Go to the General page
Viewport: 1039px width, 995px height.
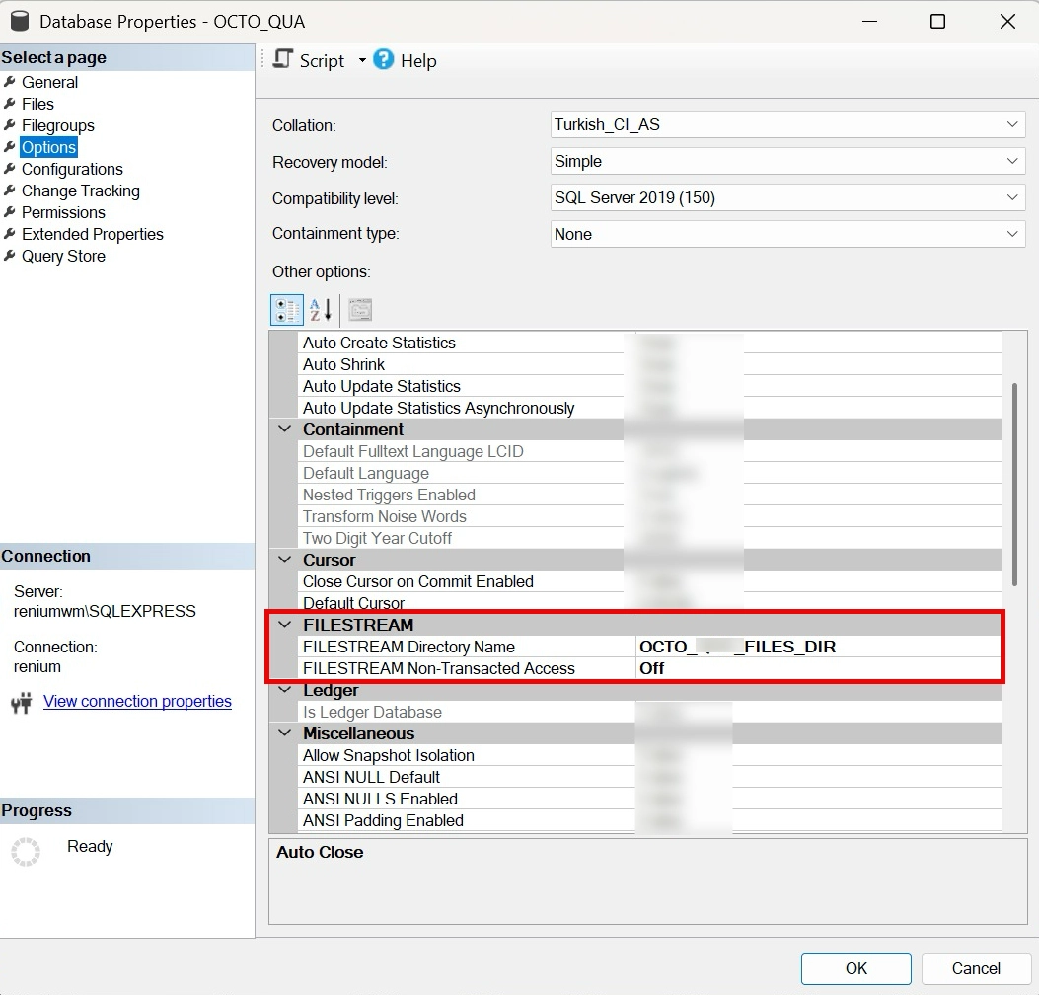(x=49, y=82)
